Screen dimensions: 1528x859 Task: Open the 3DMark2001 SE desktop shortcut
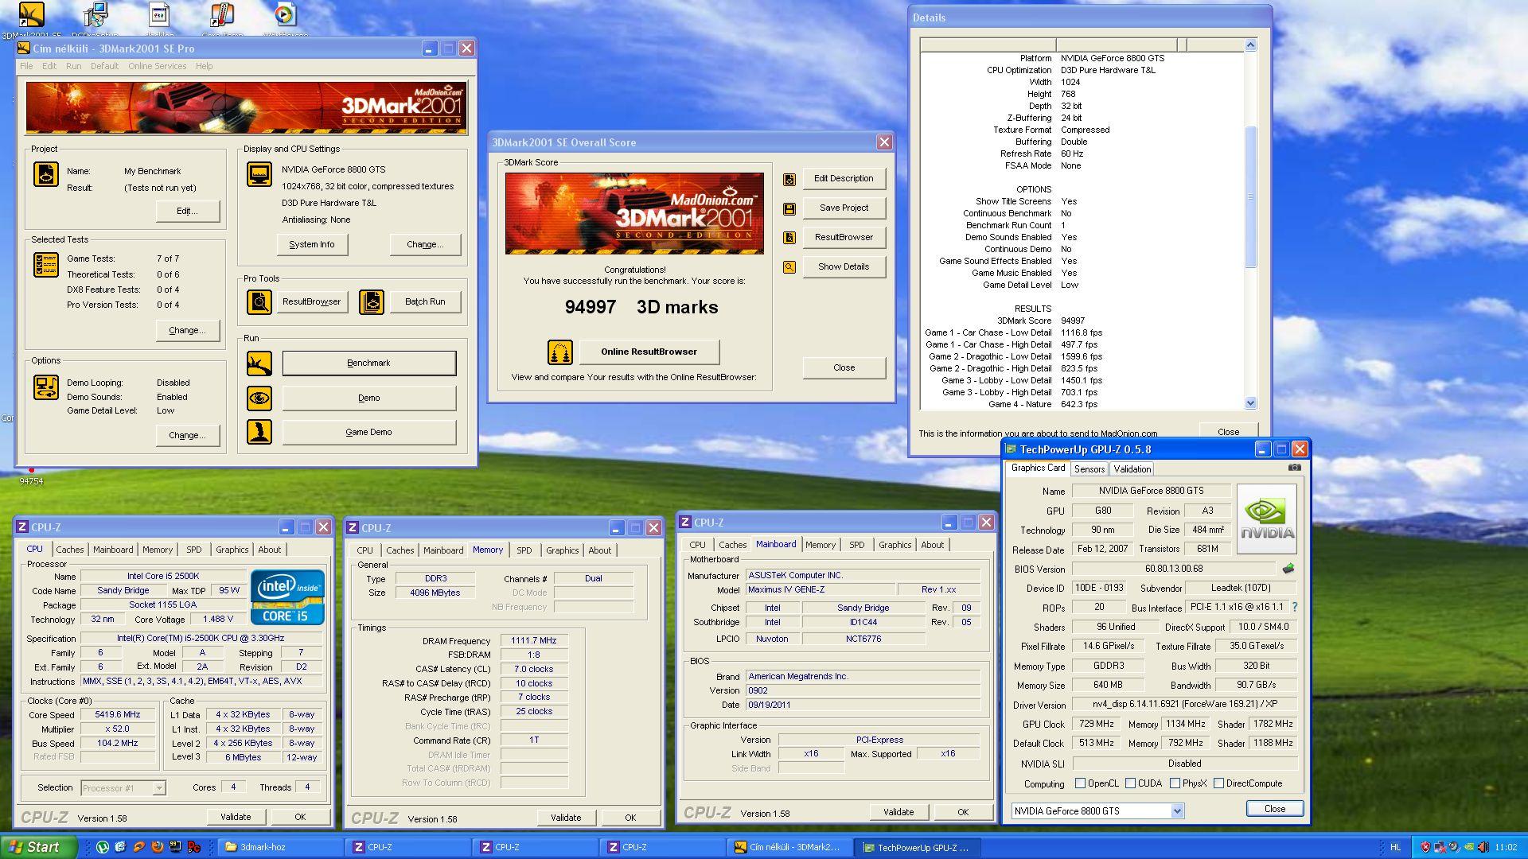tap(31, 19)
